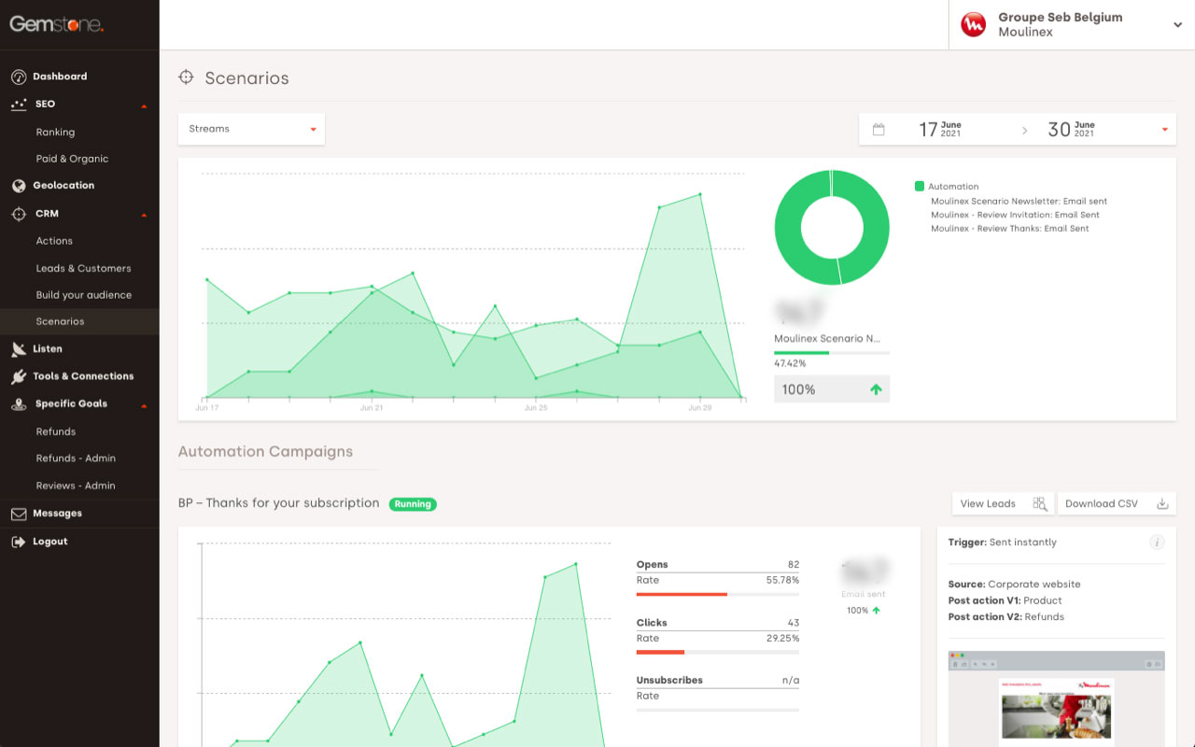
Task: Click the search icon on View Leads
Action: pos(1039,503)
